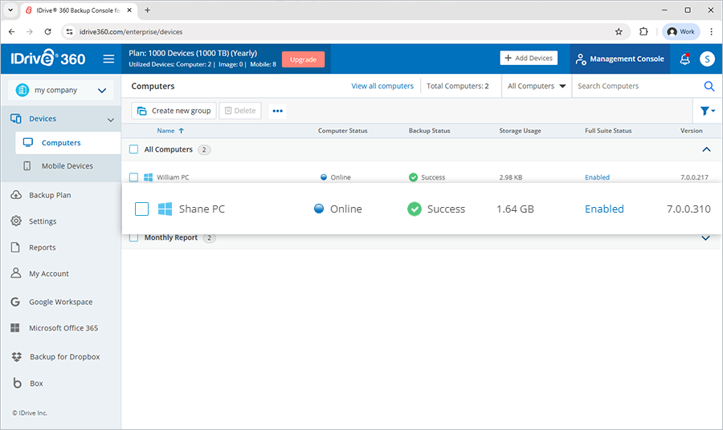Viewport: 723px width, 430px height.
Task: Check the Shane PC checkbox
Action: 141,209
